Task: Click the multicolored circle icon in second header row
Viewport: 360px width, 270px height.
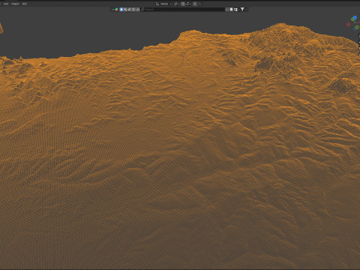Action: [116, 9]
